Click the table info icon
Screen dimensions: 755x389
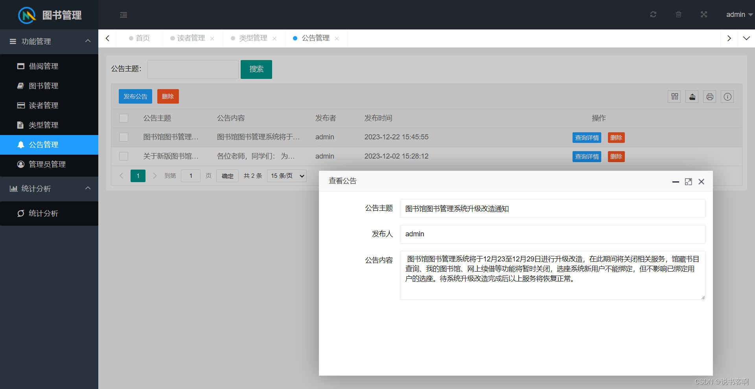pyautogui.click(x=727, y=97)
